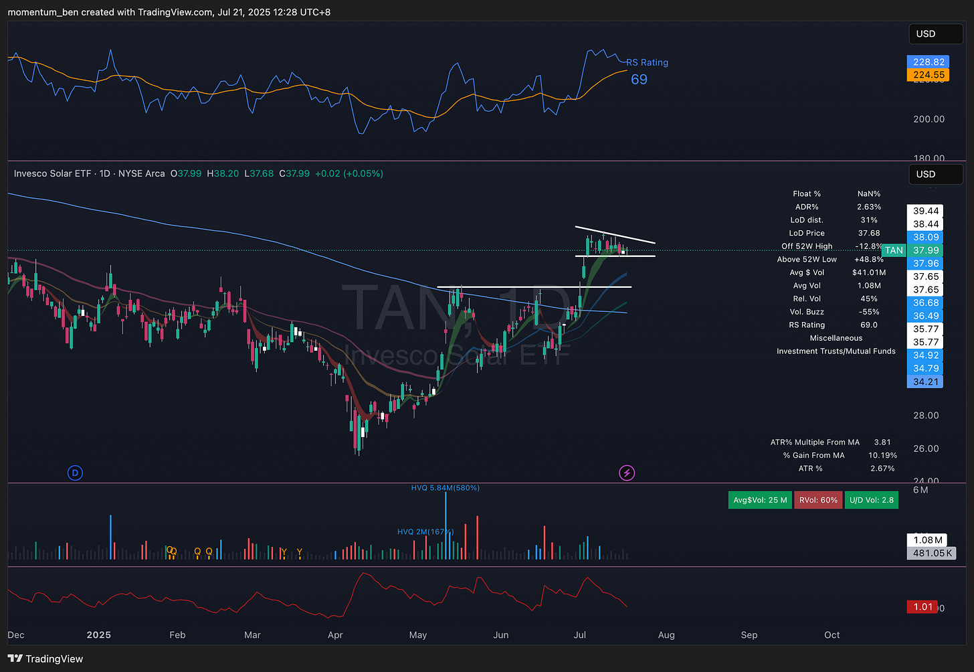The height and width of the screenshot is (672, 974).
Task: Click the 'Miscellaneous' sector label
Action: (836, 338)
